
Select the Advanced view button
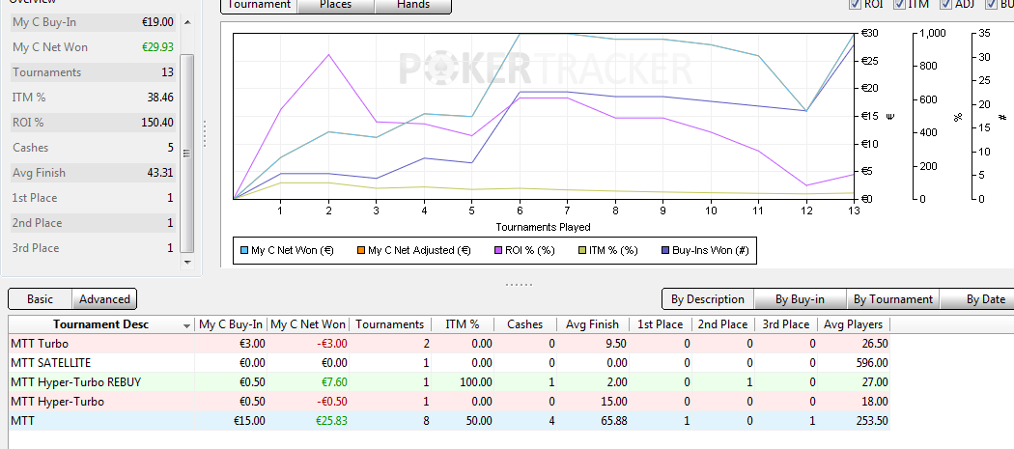point(104,299)
